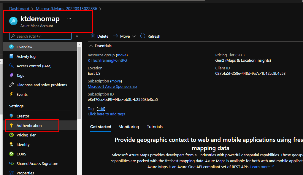Image resolution: width=303 pixels, height=175 pixels.
Task: Open Microsoft Azure Sponsorship link
Action: pos(112,86)
